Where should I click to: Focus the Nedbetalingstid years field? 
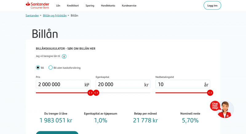click(x=179, y=84)
